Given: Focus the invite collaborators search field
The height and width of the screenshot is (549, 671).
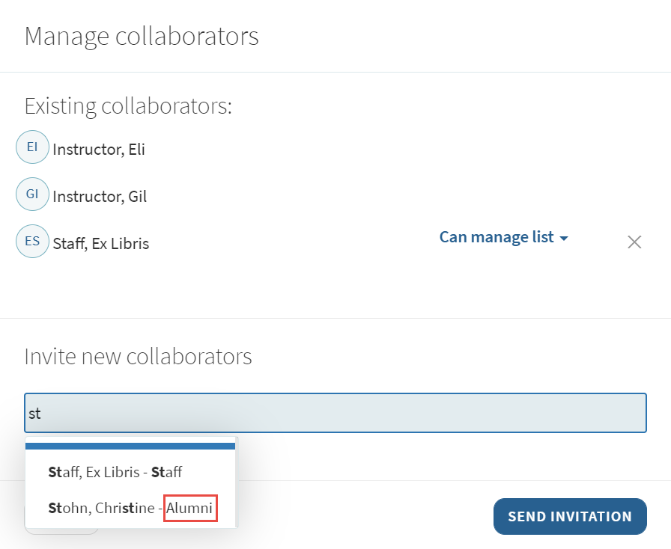Looking at the screenshot, I should point(335,413).
